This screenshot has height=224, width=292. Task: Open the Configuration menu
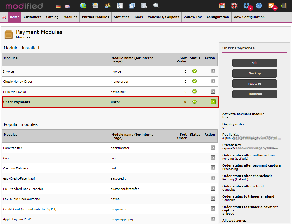(218, 17)
